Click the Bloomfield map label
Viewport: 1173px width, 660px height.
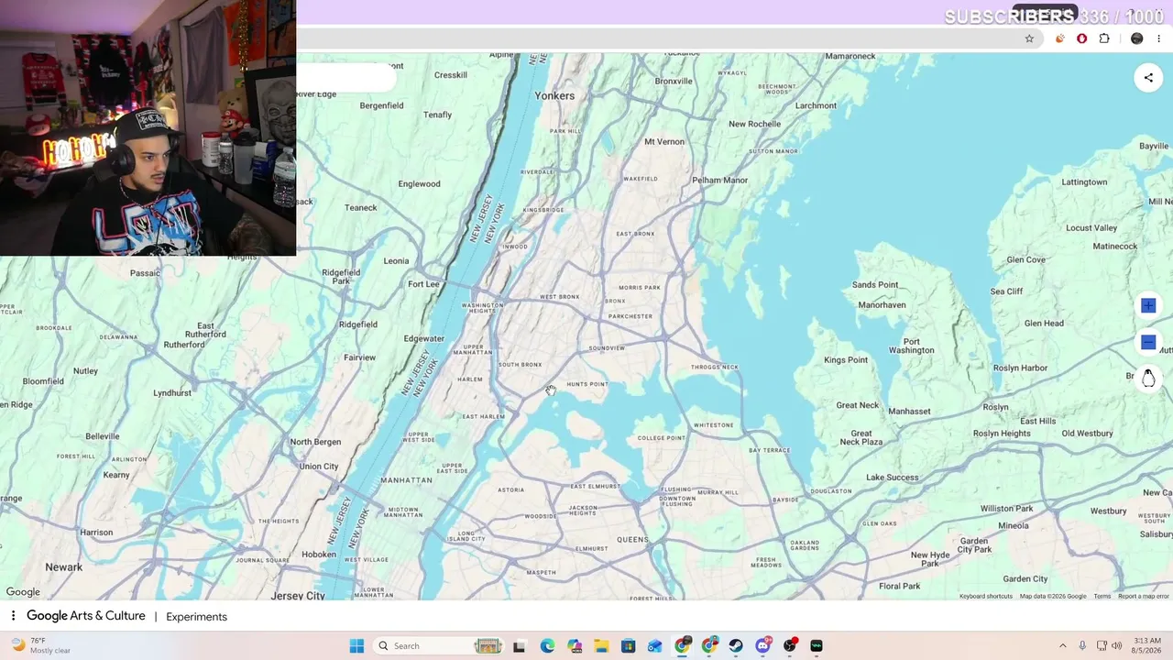pyautogui.click(x=44, y=382)
